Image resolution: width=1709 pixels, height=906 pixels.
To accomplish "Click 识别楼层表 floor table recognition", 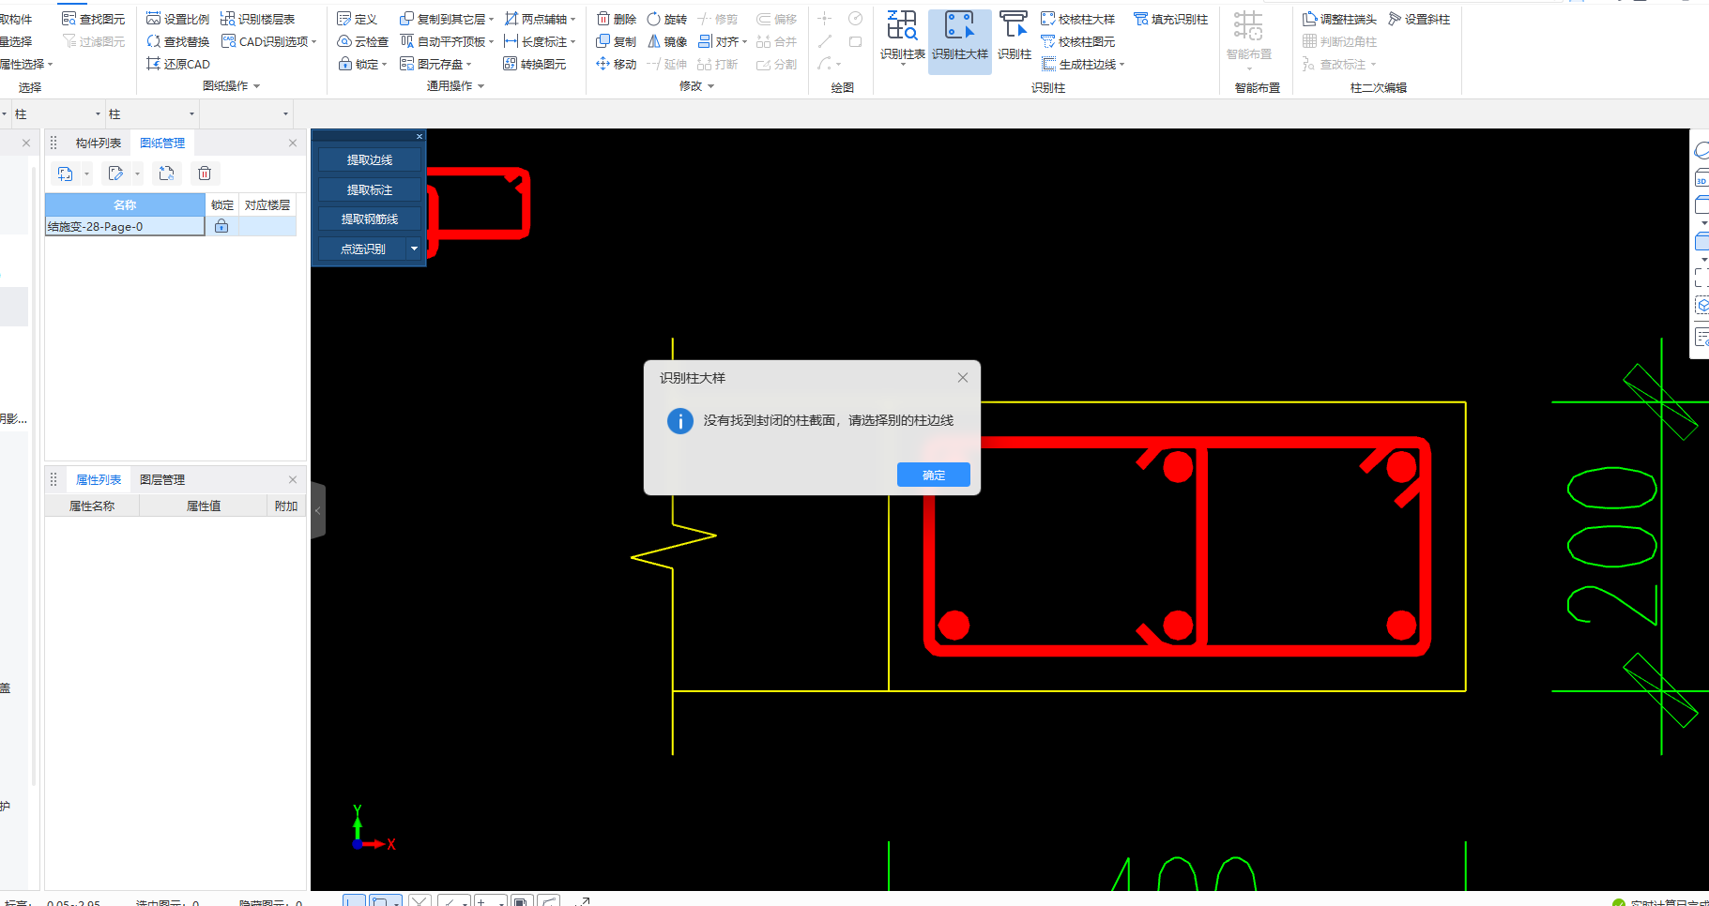I will (x=257, y=19).
